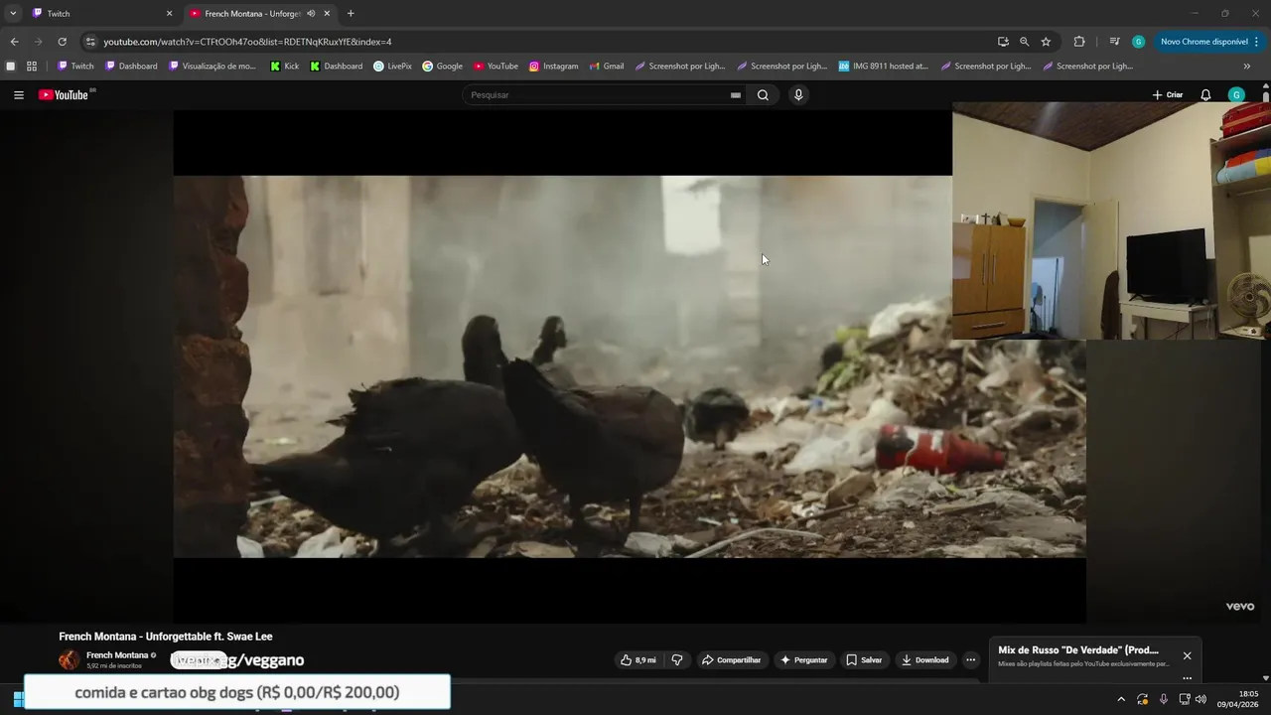Open the Visualização de mo... bookmark

(x=212, y=67)
